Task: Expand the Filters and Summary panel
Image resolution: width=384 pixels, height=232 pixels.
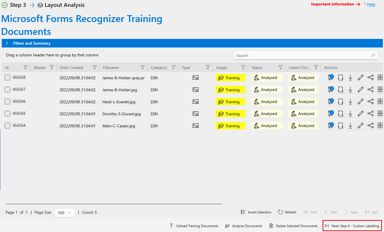Action: [x=192, y=43]
